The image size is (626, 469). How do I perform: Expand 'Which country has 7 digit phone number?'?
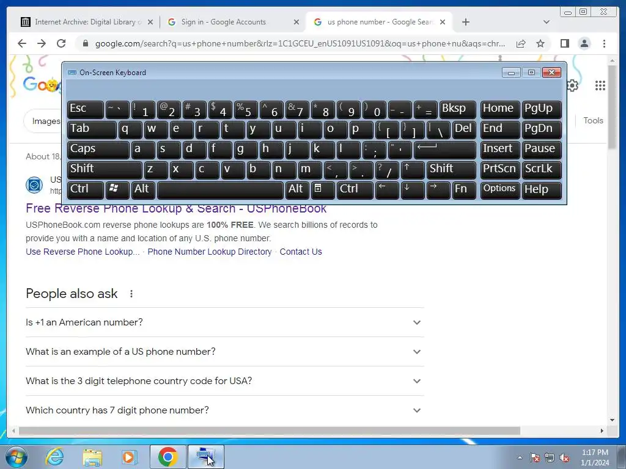224,410
